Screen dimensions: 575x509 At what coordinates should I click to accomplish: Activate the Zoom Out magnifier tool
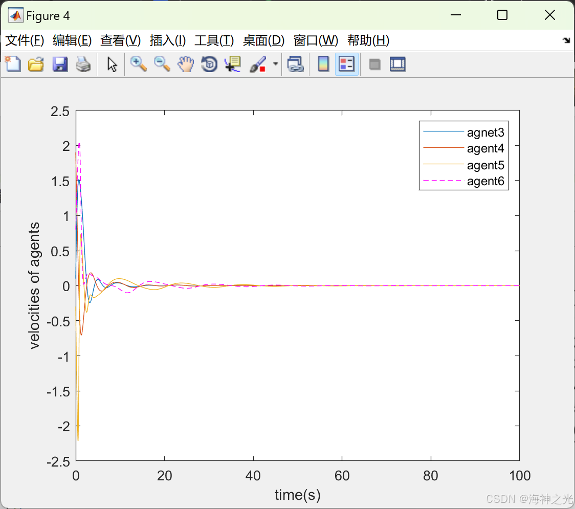(x=162, y=64)
